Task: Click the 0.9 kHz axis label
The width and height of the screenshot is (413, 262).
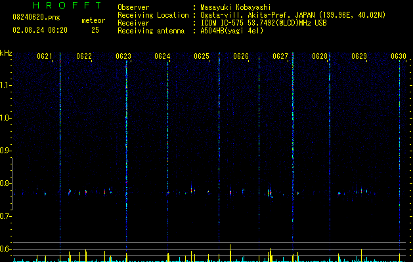Action: coord(5,151)
